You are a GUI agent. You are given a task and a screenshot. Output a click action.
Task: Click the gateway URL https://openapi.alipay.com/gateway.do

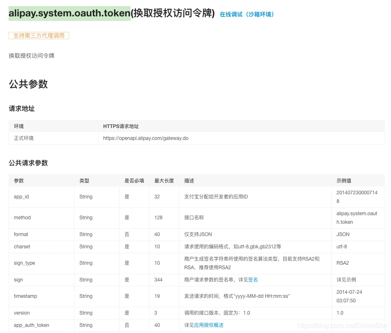click(x=146, y=138)
